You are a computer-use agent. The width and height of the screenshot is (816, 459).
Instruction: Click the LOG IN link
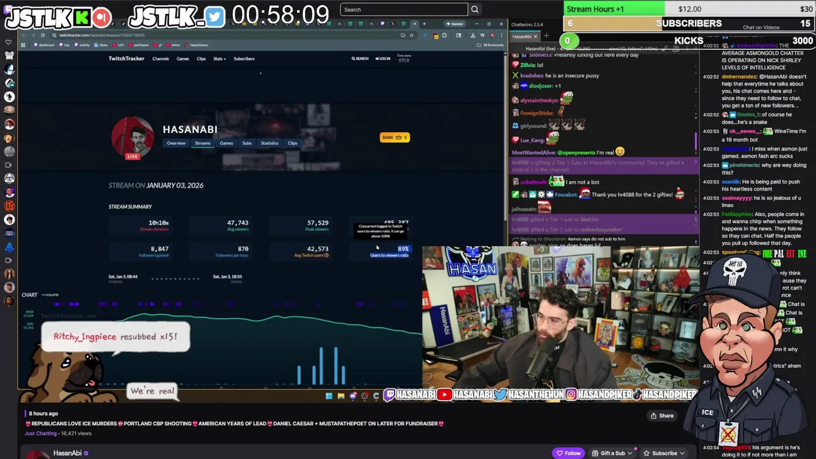(383, 59)
